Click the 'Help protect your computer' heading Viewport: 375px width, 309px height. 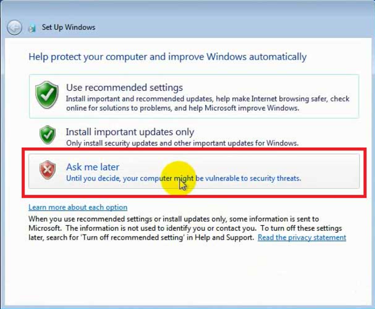pos(167,57)
